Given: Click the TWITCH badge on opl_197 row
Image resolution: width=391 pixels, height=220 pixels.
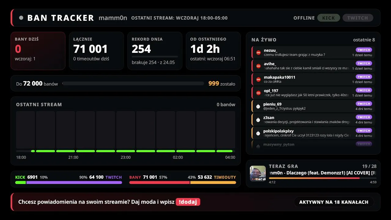Looking at the screenshot, I should point(364,90).
